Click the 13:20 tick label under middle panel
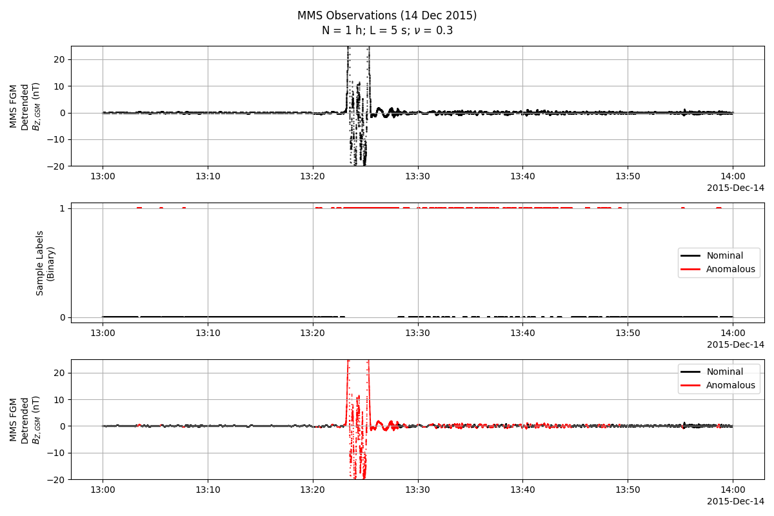Viewport: 774px width, 516px height. (x=312, y=333)
